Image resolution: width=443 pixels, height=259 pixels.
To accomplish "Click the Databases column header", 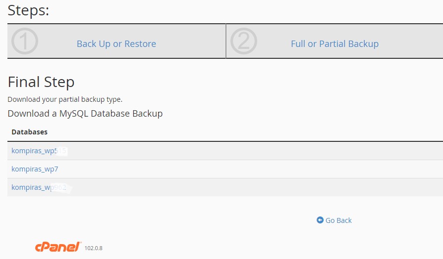I will (x=30, y=132).
